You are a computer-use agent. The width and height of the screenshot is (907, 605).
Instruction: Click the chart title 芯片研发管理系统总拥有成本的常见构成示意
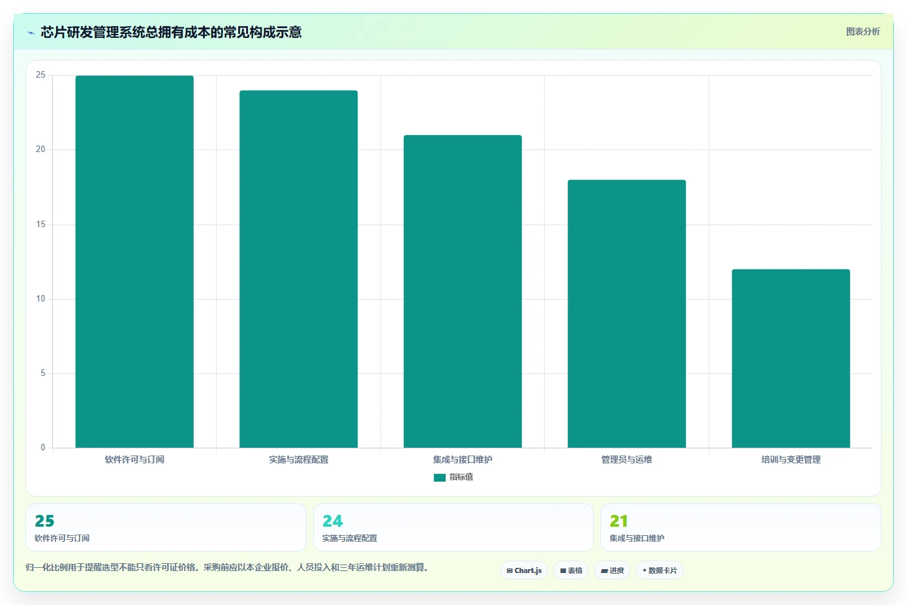tap(171, 32)
